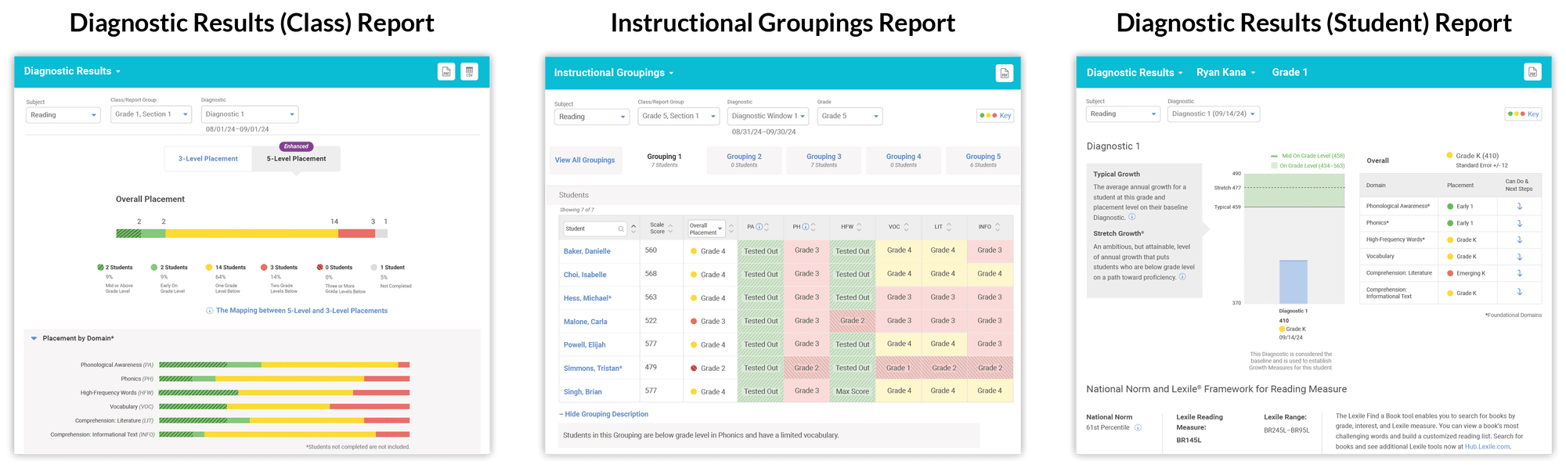The width and height of the screenshot is (1566, 468).
Task: Open Grade 5, Section 1 dropdown
Action: [x=679, y=116]
